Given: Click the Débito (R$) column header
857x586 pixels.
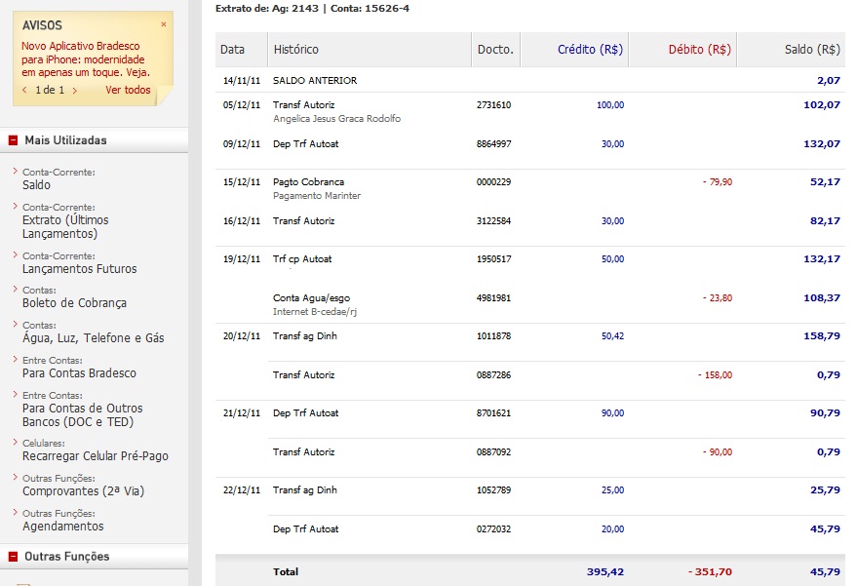Looking at the screenshot, I should [700, 49].
